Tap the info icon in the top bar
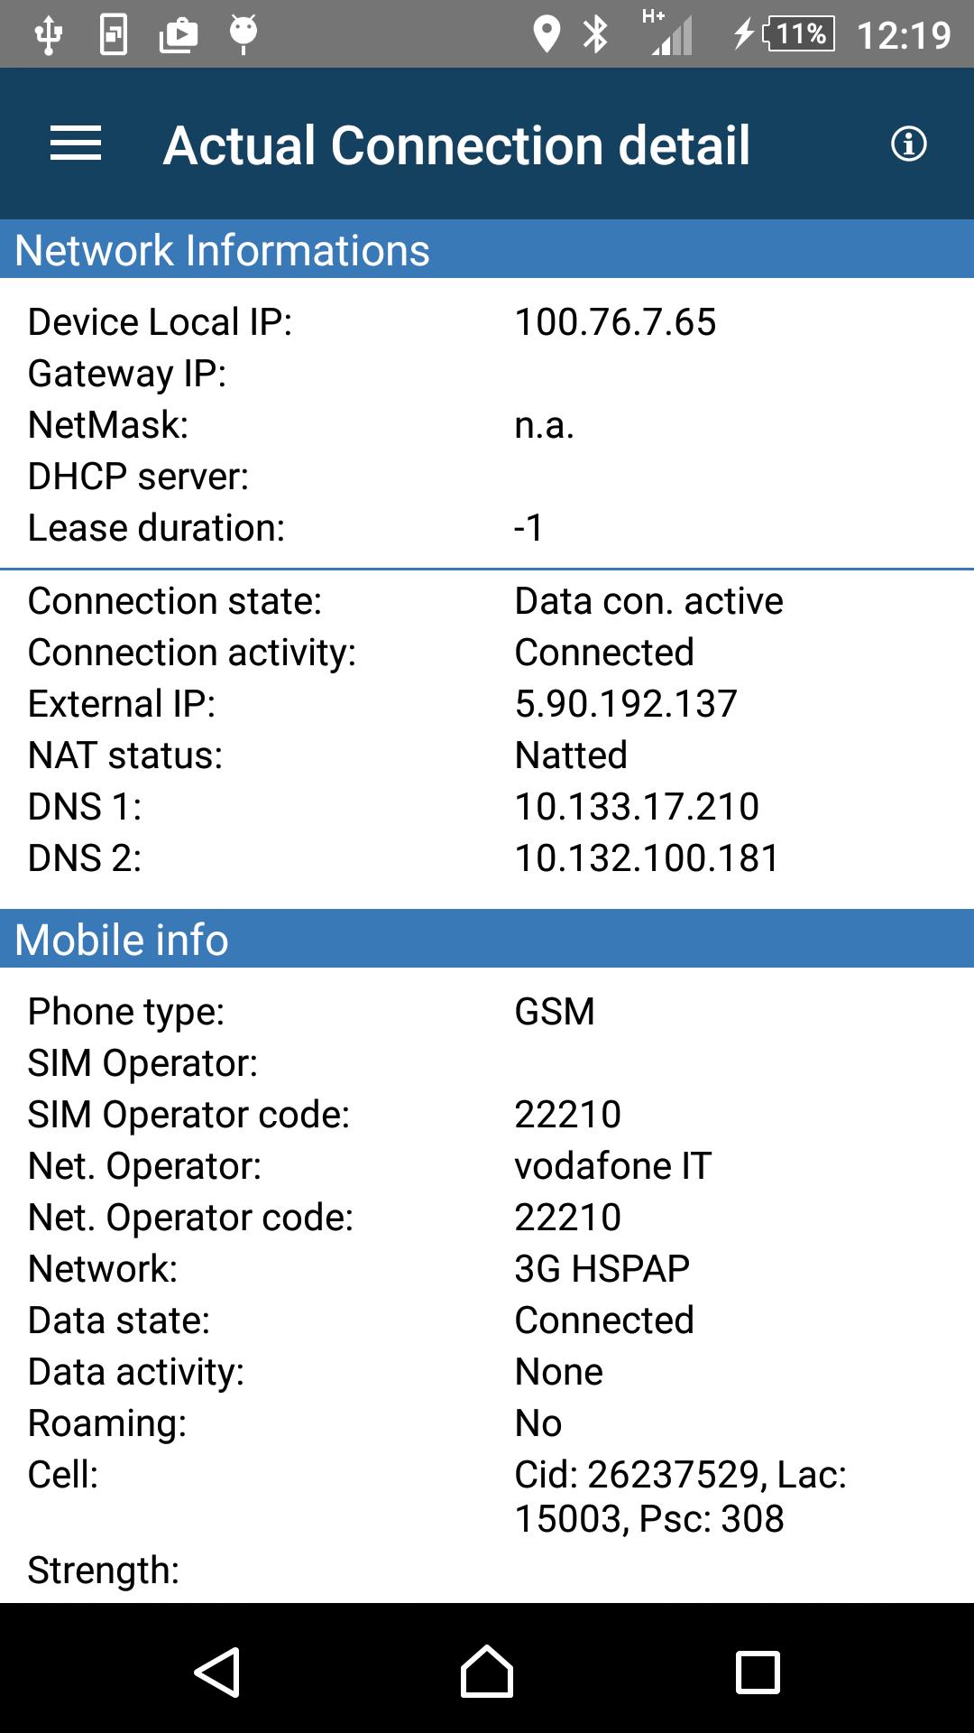This screenshot has height=1733, width=974. point(909,143)
